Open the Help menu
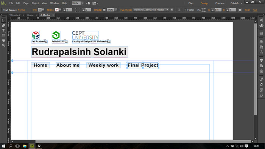265x149 pixels. [x=64, y=3]
